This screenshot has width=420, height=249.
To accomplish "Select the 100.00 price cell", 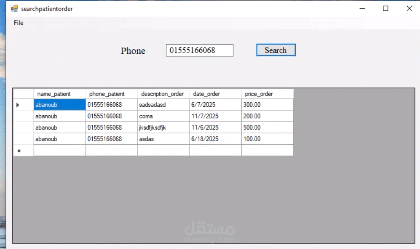I will point(268,139).
